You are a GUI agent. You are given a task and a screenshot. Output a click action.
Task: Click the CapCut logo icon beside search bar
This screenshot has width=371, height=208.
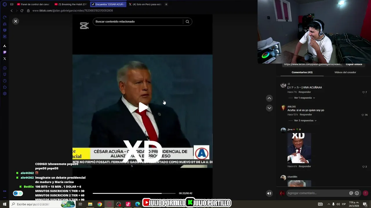coord(84,26)
